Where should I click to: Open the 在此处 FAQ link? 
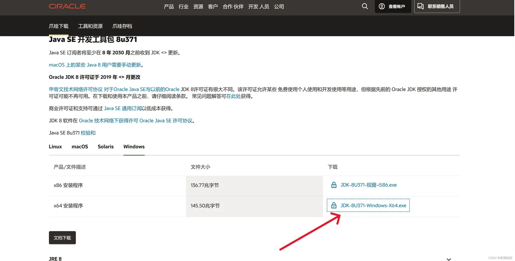click(234, 96)
